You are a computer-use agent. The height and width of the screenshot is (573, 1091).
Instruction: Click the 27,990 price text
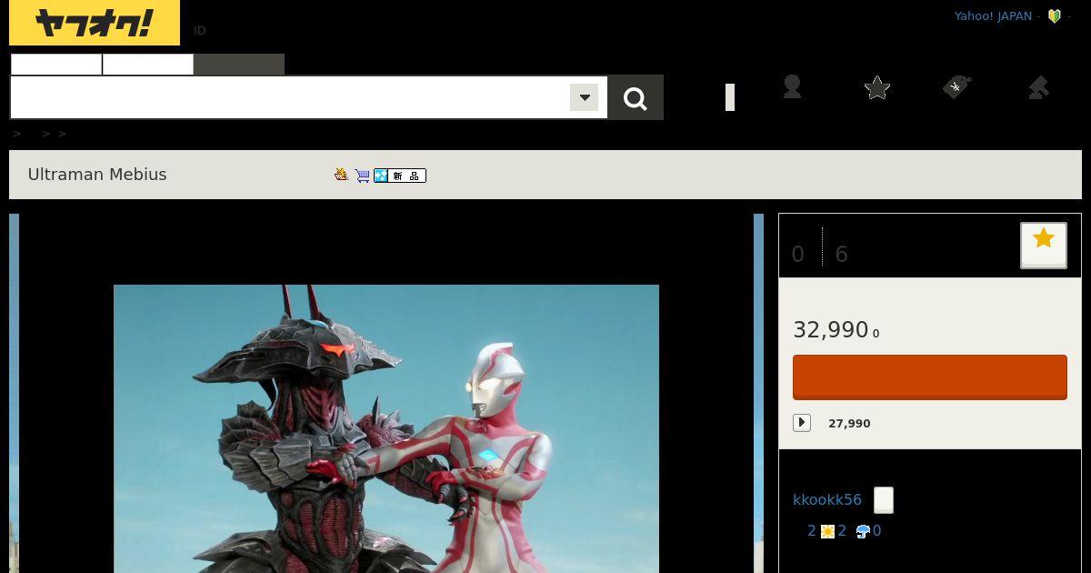pyautogui.click(x=849, y=423)
